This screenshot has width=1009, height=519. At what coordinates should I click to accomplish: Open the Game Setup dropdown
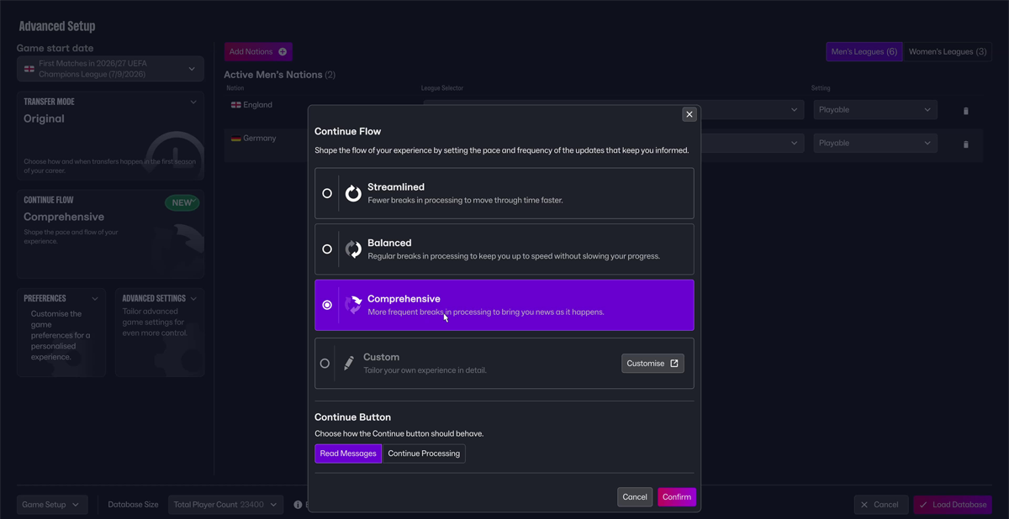point(51,505)
